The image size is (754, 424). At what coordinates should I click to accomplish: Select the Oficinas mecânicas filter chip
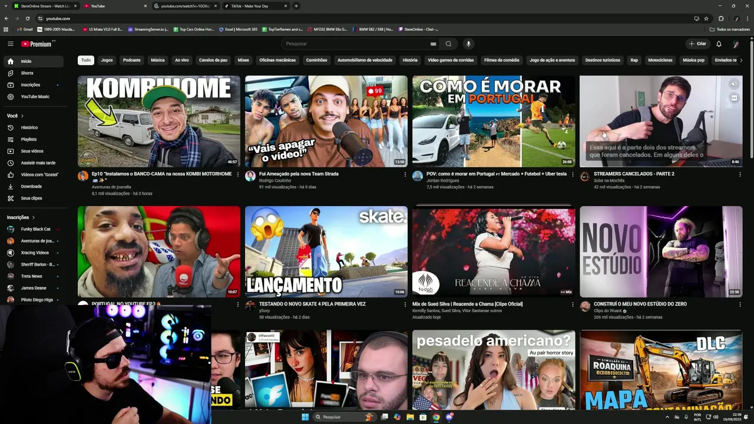pos(277,60)
